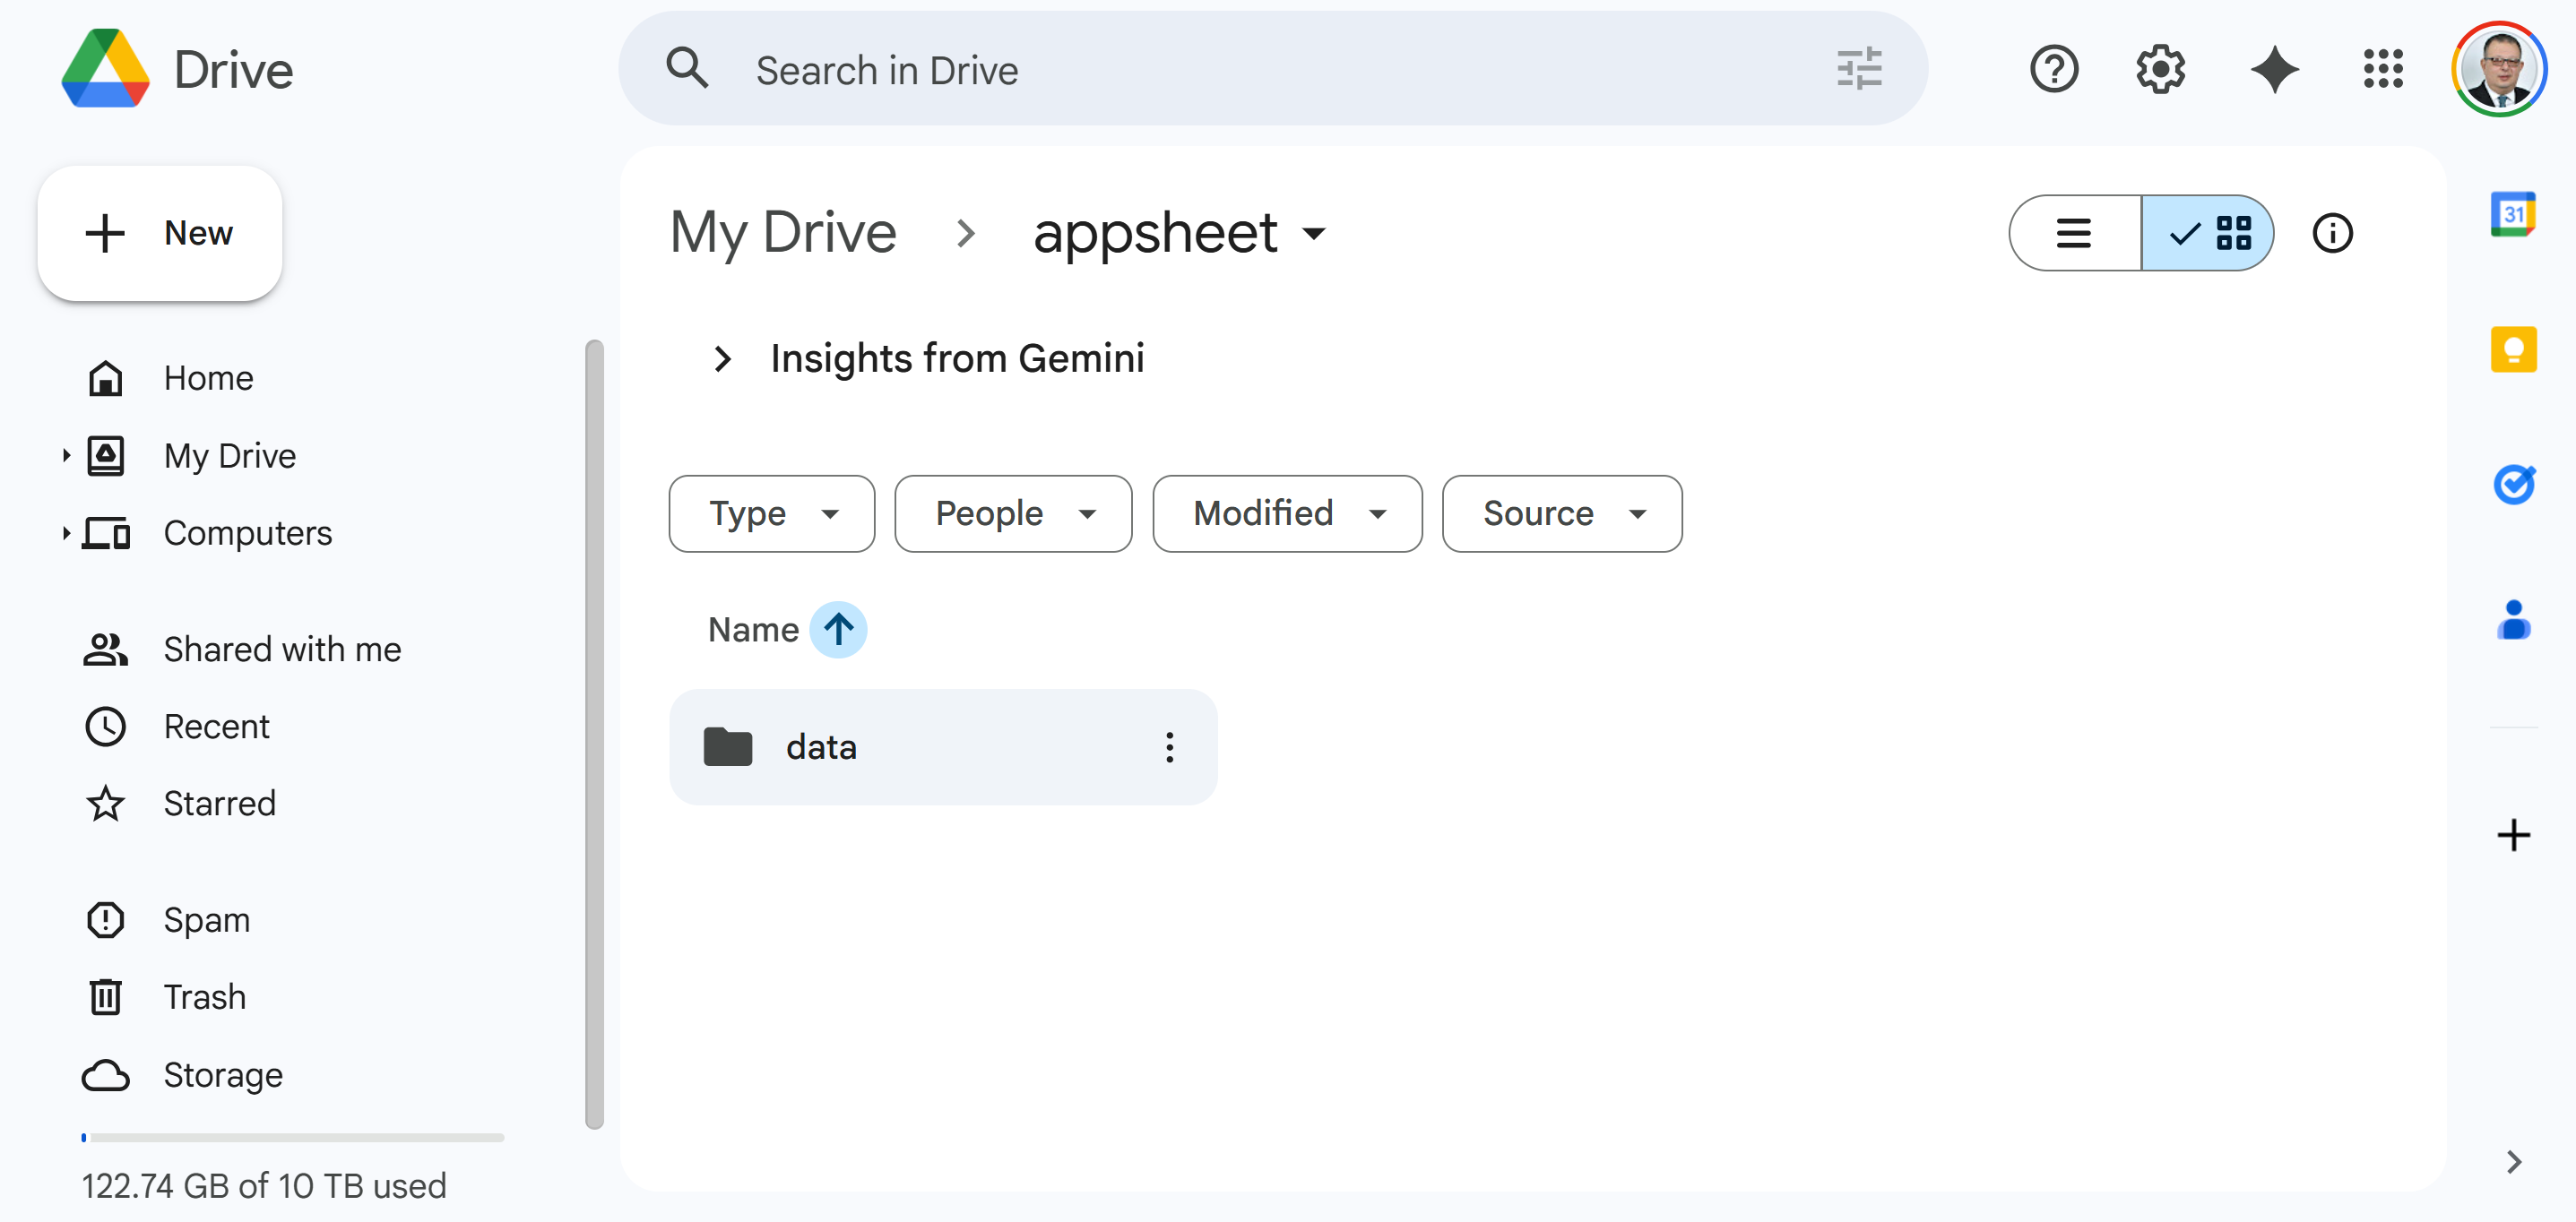Open the Help menu

point(2053,69)
